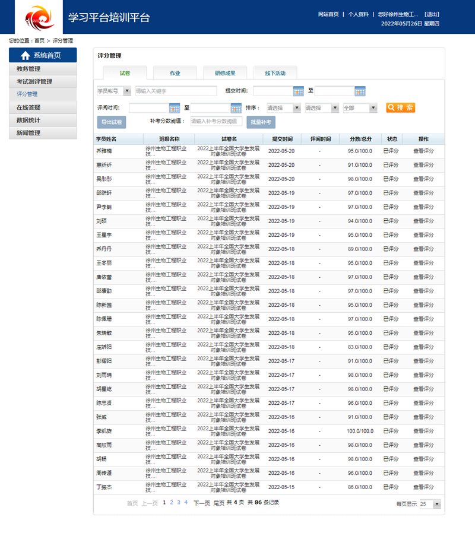Click the orange 搜索 search button
475x533 pixels.
pyautogui.click(x=401, y=107)
